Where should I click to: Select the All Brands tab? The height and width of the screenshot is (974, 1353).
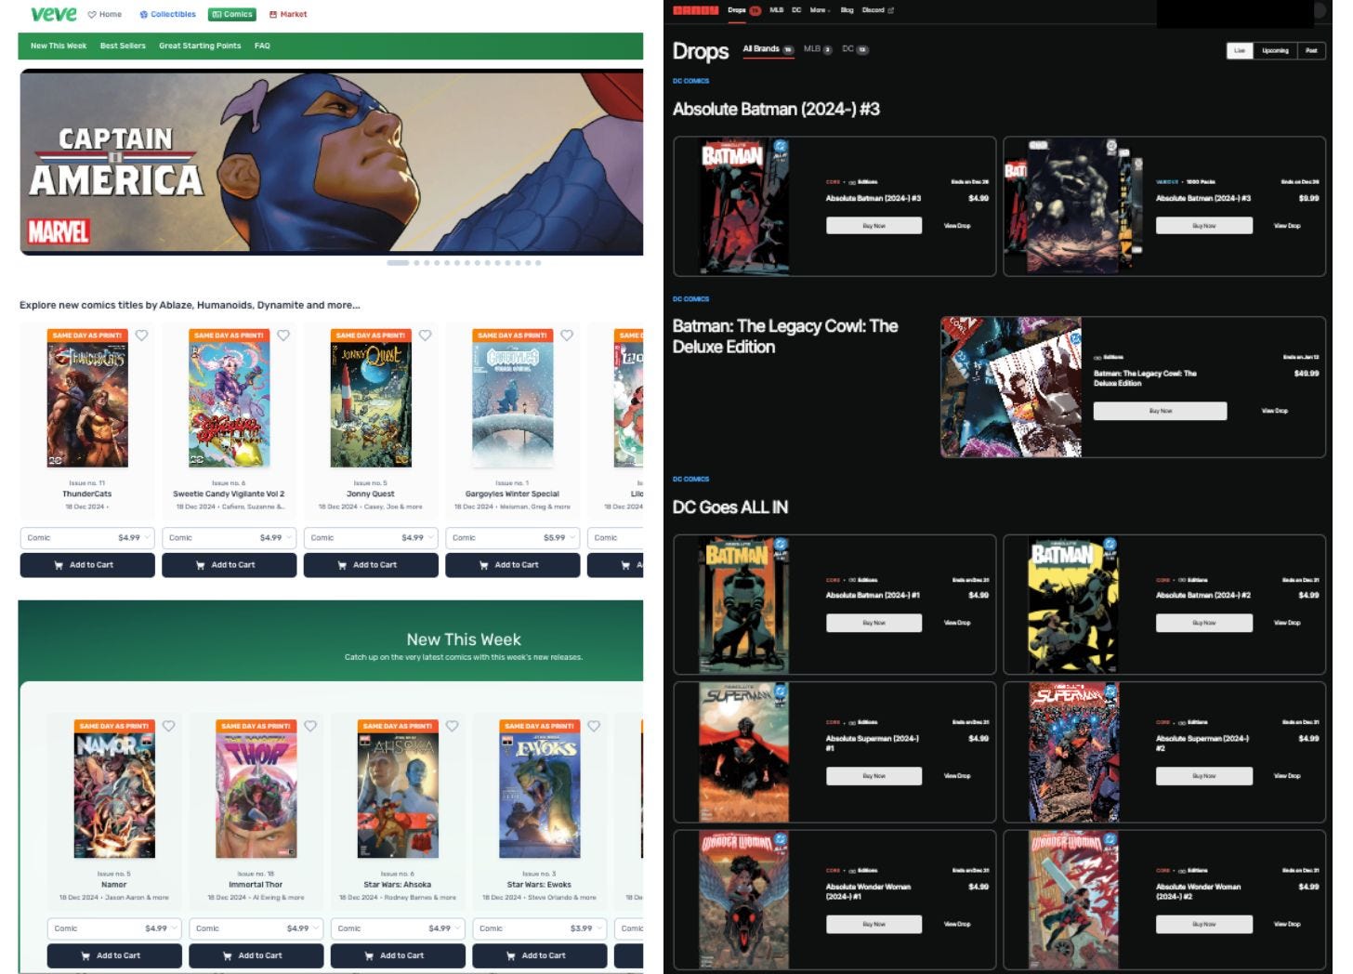(x=768, y=49)
